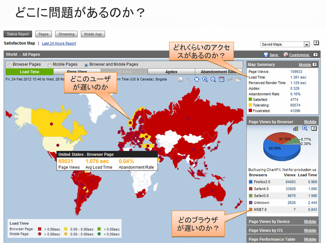Open help icon next to Saved Maps
The width and height of the screenshot is (326, 243).
pos(316,43)
